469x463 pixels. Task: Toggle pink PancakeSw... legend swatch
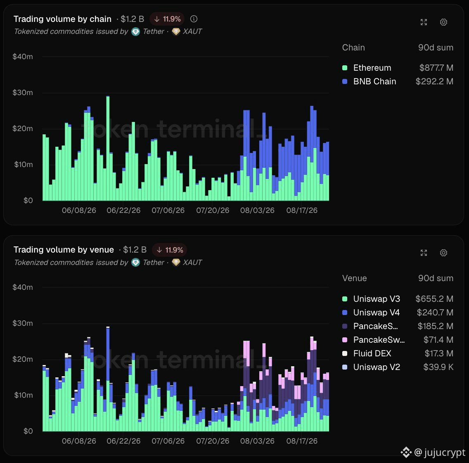pyautogui.click(x=345, y=340)
